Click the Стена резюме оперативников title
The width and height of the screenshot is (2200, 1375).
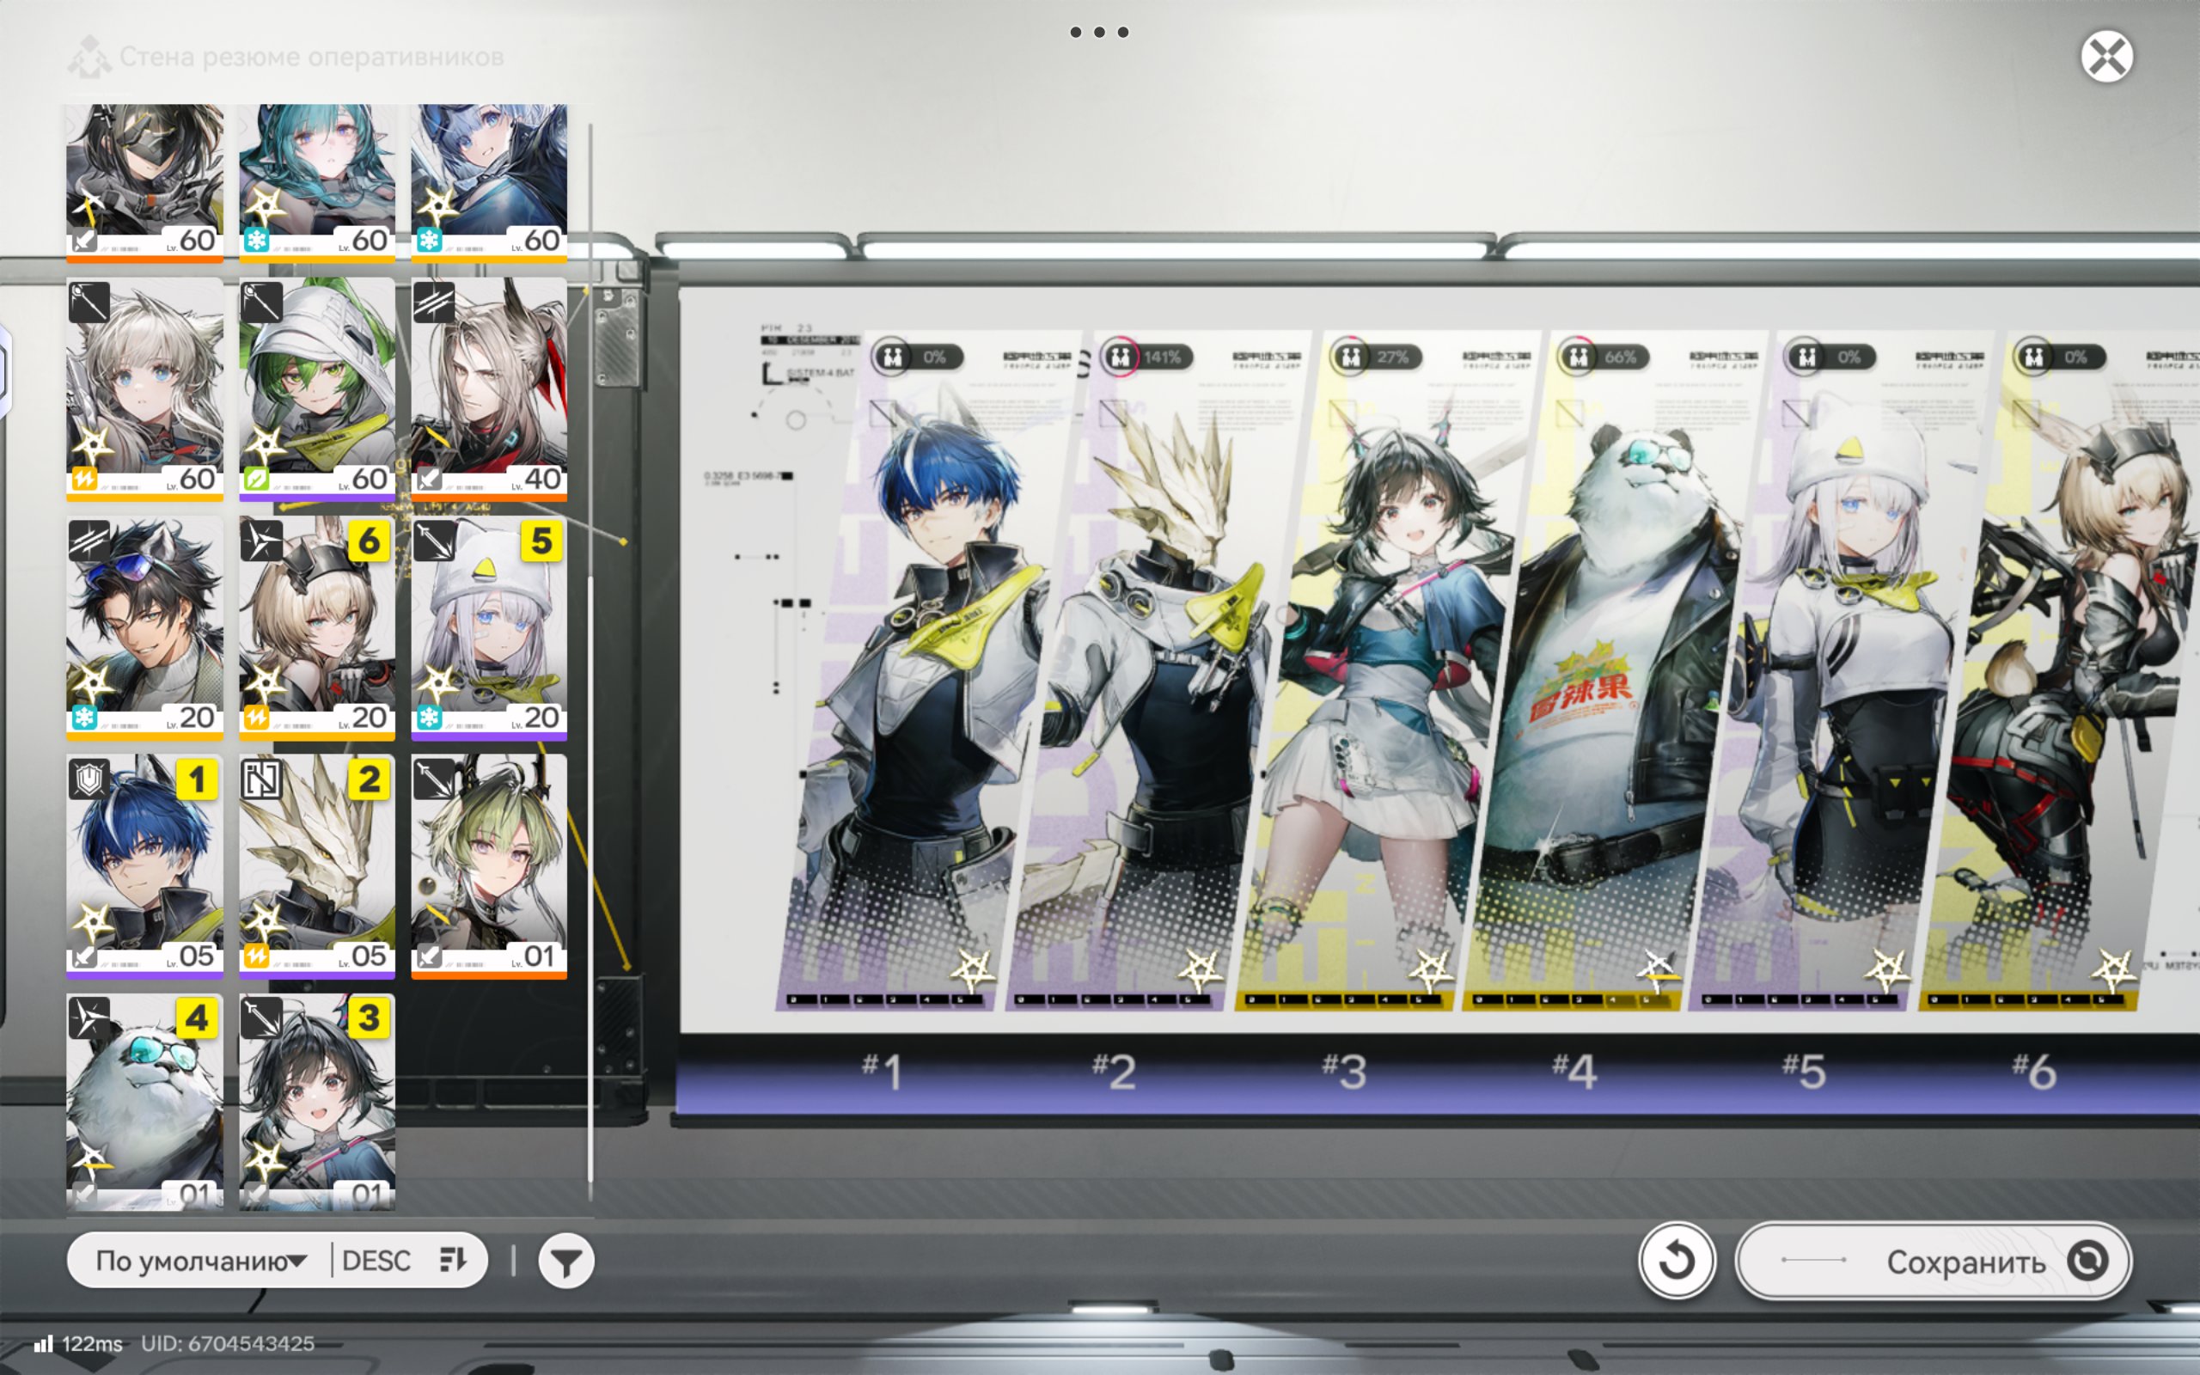click(x=311, y=58)
